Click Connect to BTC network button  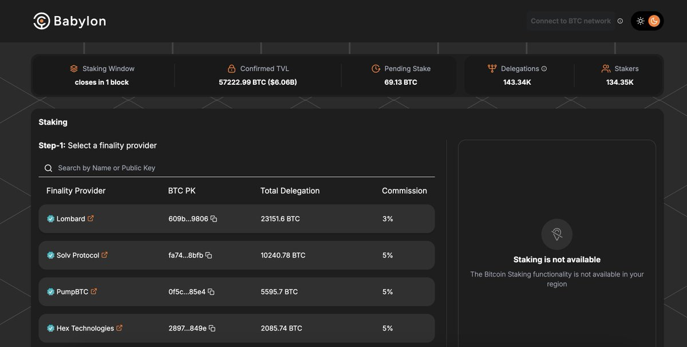[571, 21]
